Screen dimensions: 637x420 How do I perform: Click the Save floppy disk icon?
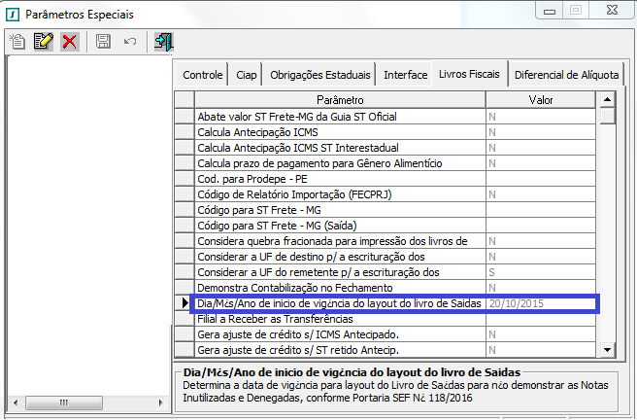tap(103, 42)
